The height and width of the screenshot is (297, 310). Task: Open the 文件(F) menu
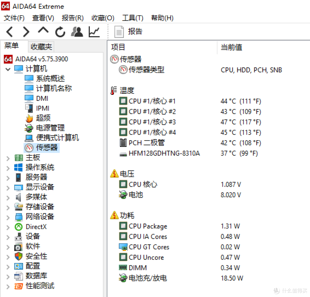tap(14, 18)
